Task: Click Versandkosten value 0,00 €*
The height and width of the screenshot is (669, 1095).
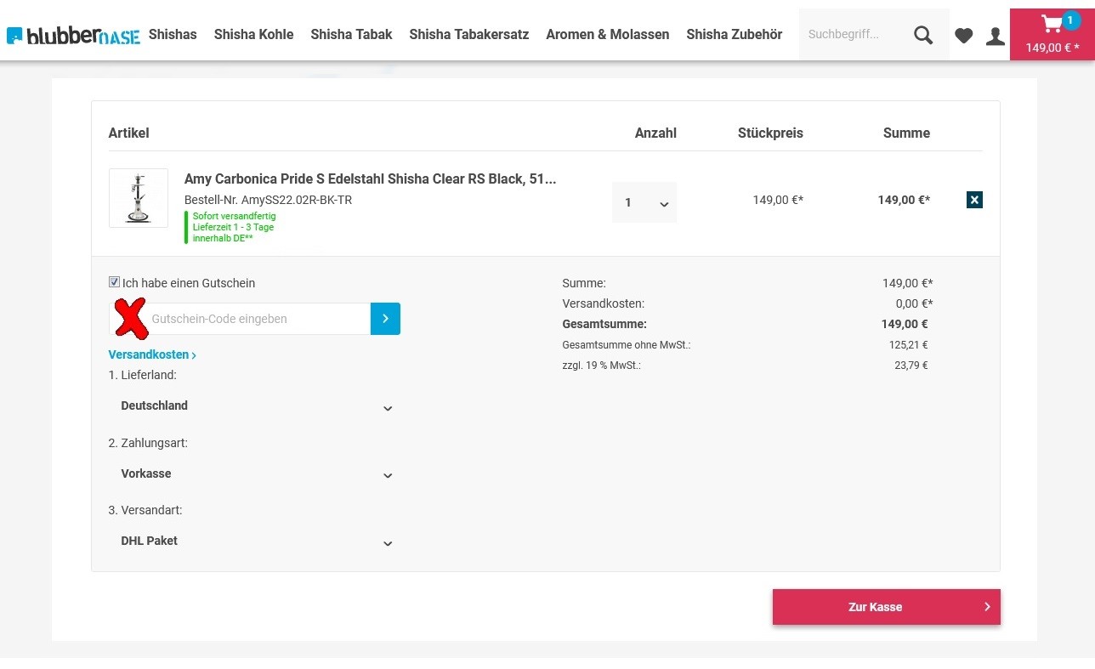Action: (914, 303)
